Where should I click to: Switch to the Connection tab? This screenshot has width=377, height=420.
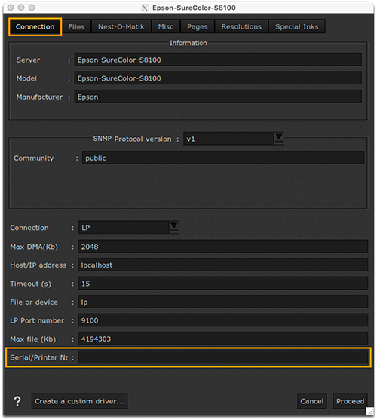(x=35, y=27)
